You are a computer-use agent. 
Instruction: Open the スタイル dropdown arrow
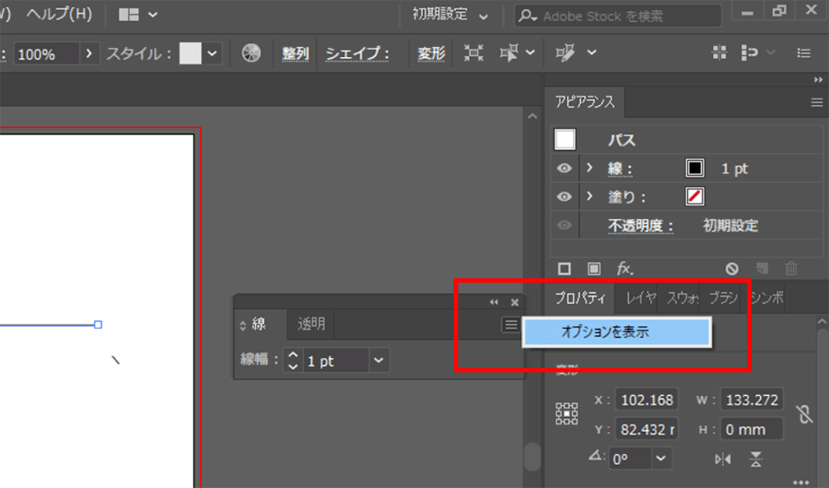click(212, 53)
